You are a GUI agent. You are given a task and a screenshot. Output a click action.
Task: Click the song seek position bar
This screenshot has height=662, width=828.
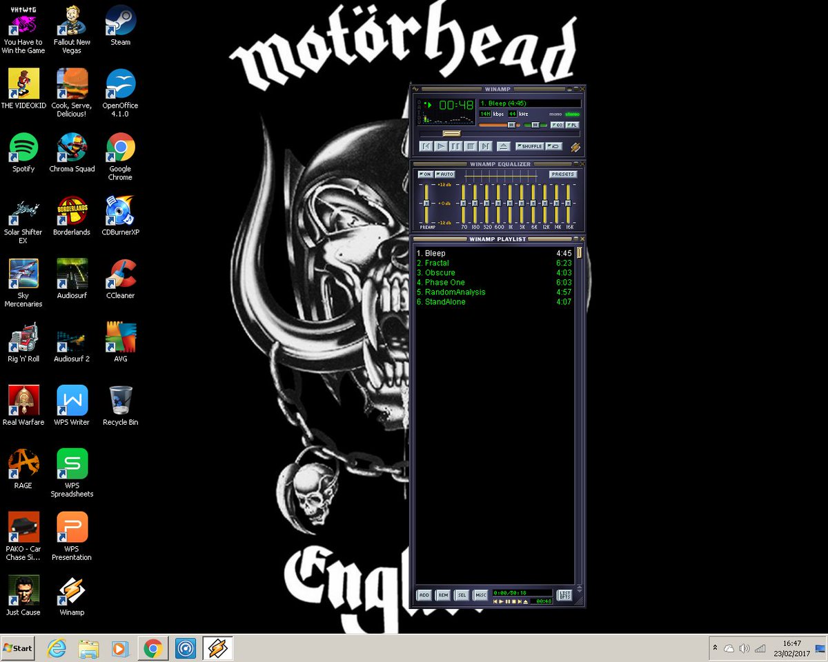(x=500, y=134)
